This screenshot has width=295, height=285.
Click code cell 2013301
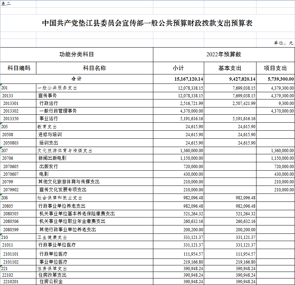[x=18, y=103]
